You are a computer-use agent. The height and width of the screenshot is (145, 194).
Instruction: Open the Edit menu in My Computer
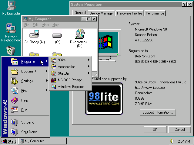(x=35, y=25)
